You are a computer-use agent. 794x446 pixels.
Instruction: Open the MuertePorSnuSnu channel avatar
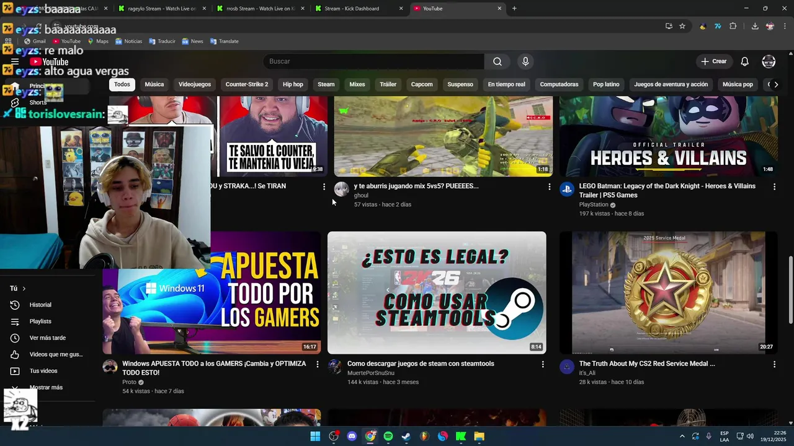coord(335,367)
